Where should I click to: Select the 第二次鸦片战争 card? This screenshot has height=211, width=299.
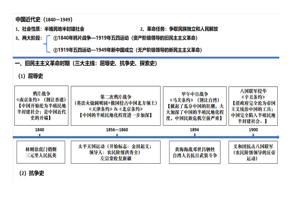tap(116, 106)
